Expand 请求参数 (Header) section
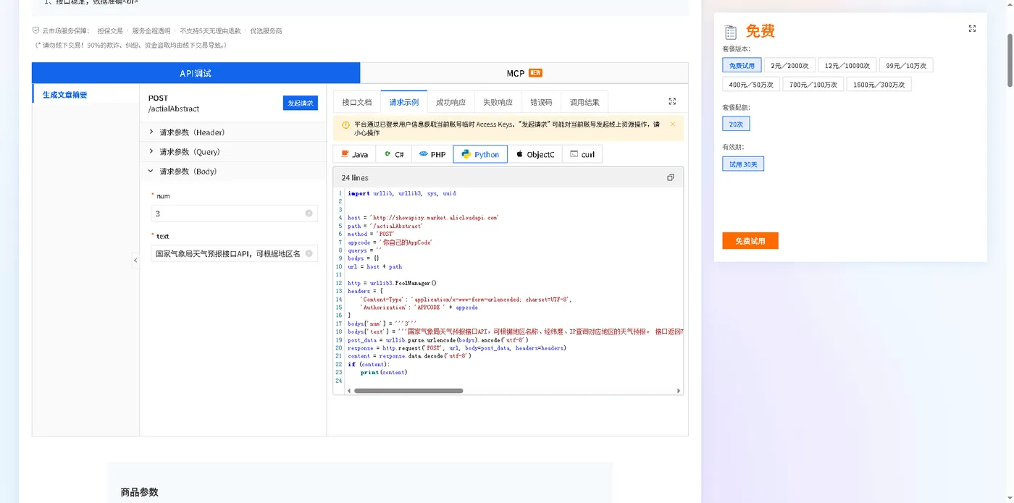This screenshot has height=503, width=1014. 232,132
